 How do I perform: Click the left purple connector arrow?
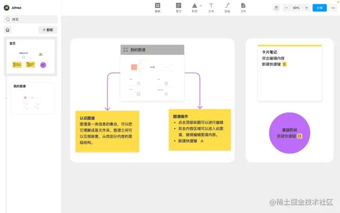tap(108, 91)
